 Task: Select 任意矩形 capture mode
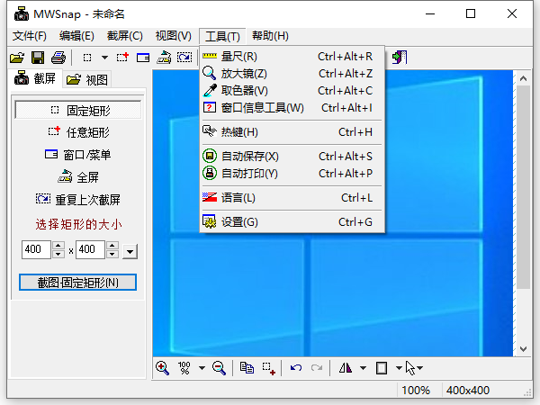point(78,132)
